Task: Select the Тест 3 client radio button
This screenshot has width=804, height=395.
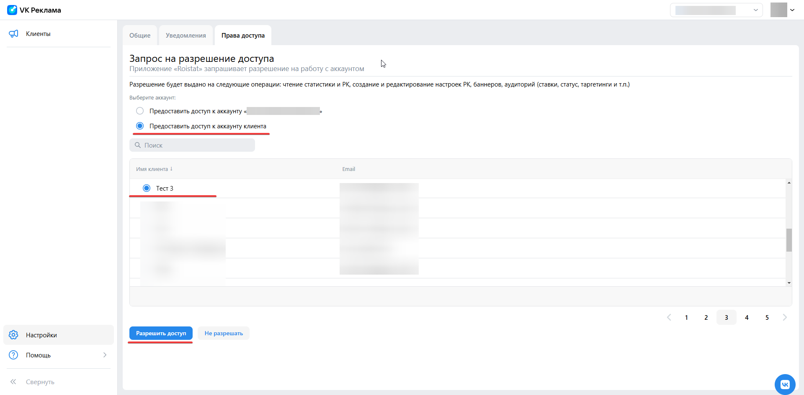Action: pyautogui.click(x=147, y=188)
